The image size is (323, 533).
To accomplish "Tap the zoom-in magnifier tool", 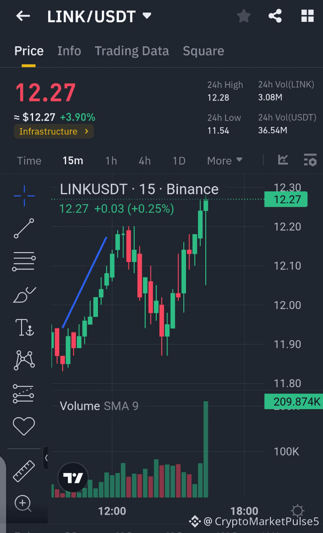I will pyautogui.click(x=23, y=503).
